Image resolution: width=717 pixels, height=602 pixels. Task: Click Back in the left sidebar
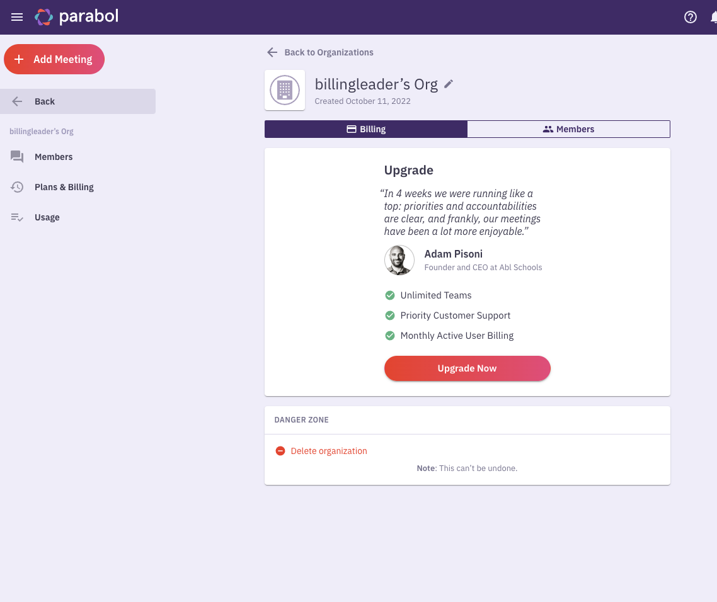coord(44,101)
